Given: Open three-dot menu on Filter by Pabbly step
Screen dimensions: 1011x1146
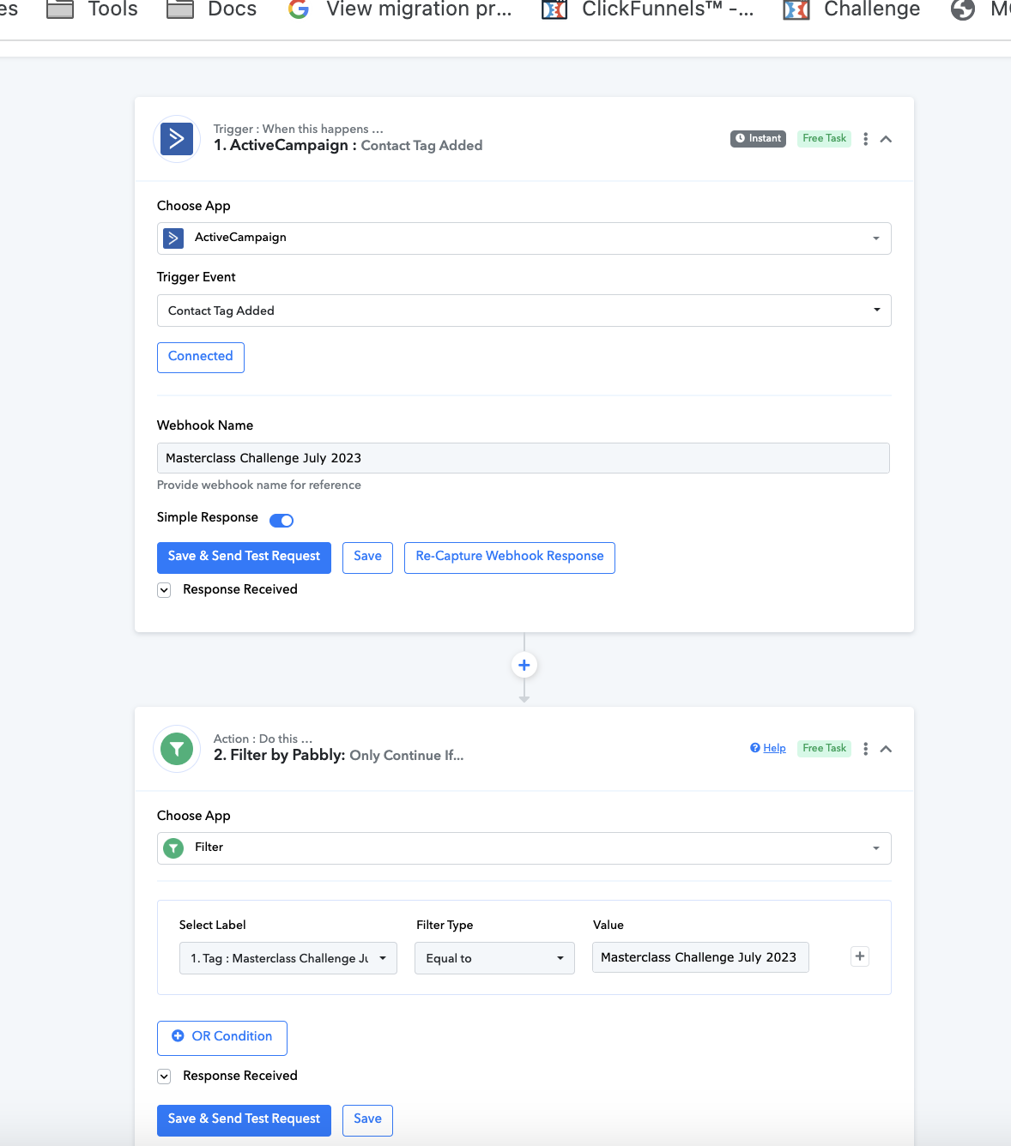Looking at the screenshot, I should pyautogui.click(x=865, y=749).
